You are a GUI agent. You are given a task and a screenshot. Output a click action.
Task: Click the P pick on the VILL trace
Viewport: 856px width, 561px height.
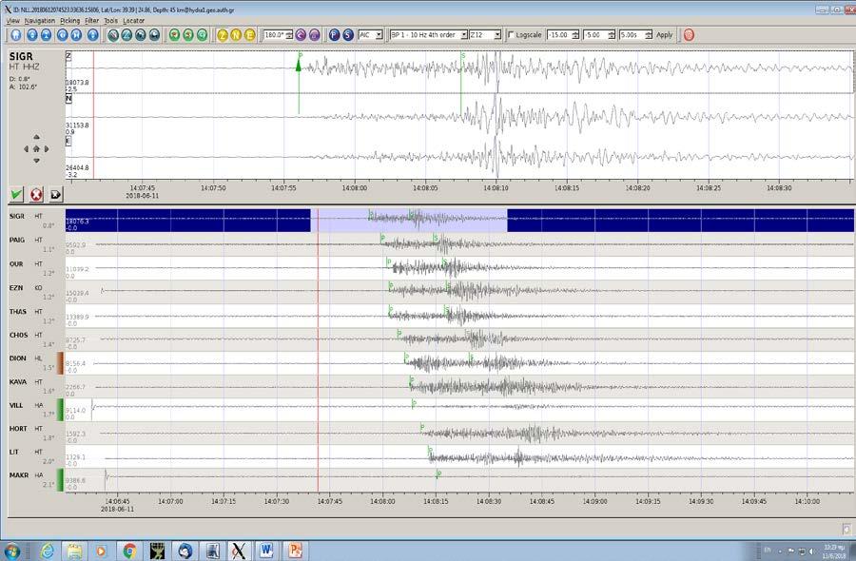point(414,404)
